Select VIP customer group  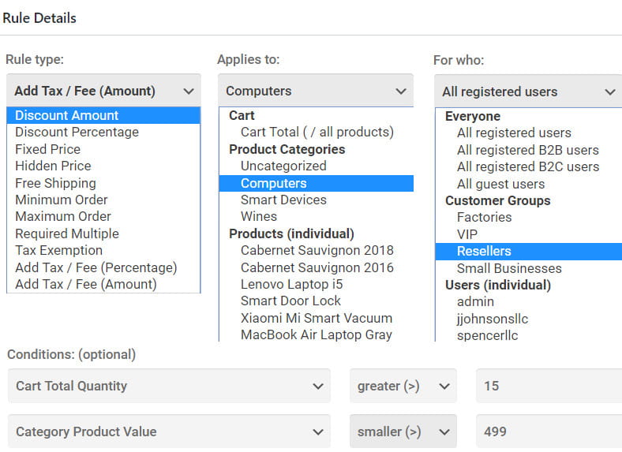coord(467,234)
